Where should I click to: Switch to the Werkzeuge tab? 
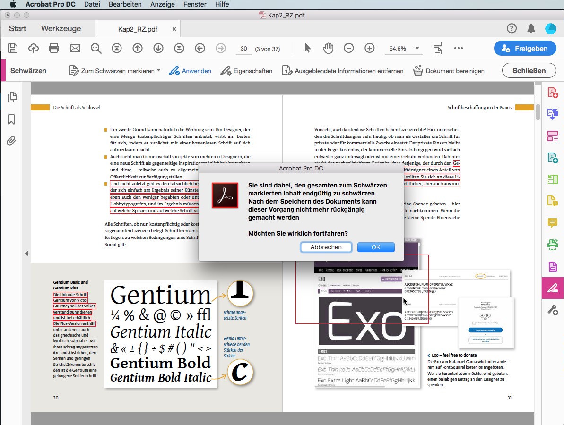click(61, 29)
